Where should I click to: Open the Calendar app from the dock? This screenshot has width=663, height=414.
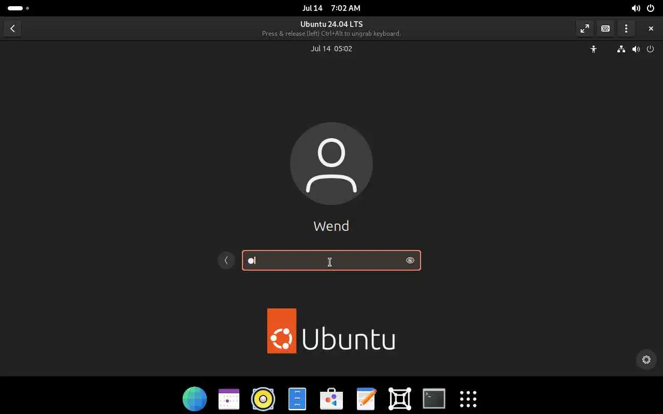coord(229,399)
